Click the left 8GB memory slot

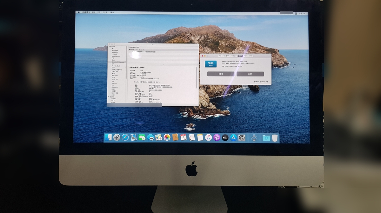(x=221, y=74)
